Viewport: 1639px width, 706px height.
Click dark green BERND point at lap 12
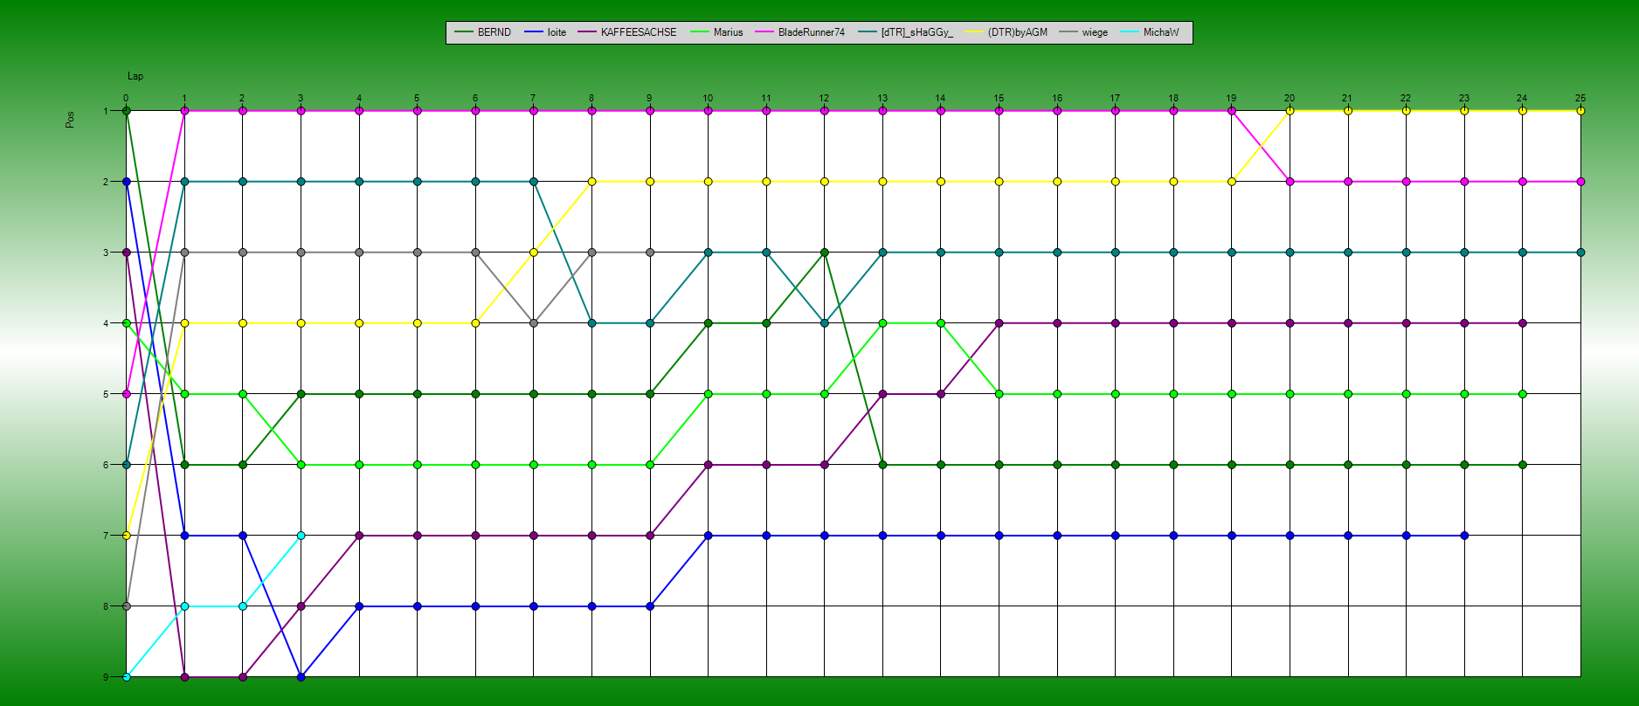tap(824, 253)
